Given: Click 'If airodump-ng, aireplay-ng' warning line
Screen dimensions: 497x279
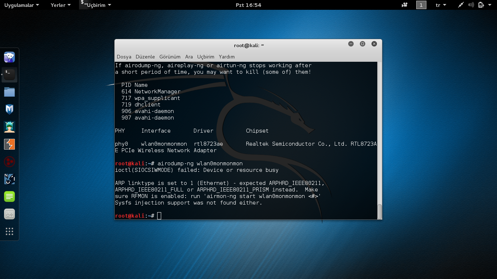Looking at the screenshot, I should 213,65.
